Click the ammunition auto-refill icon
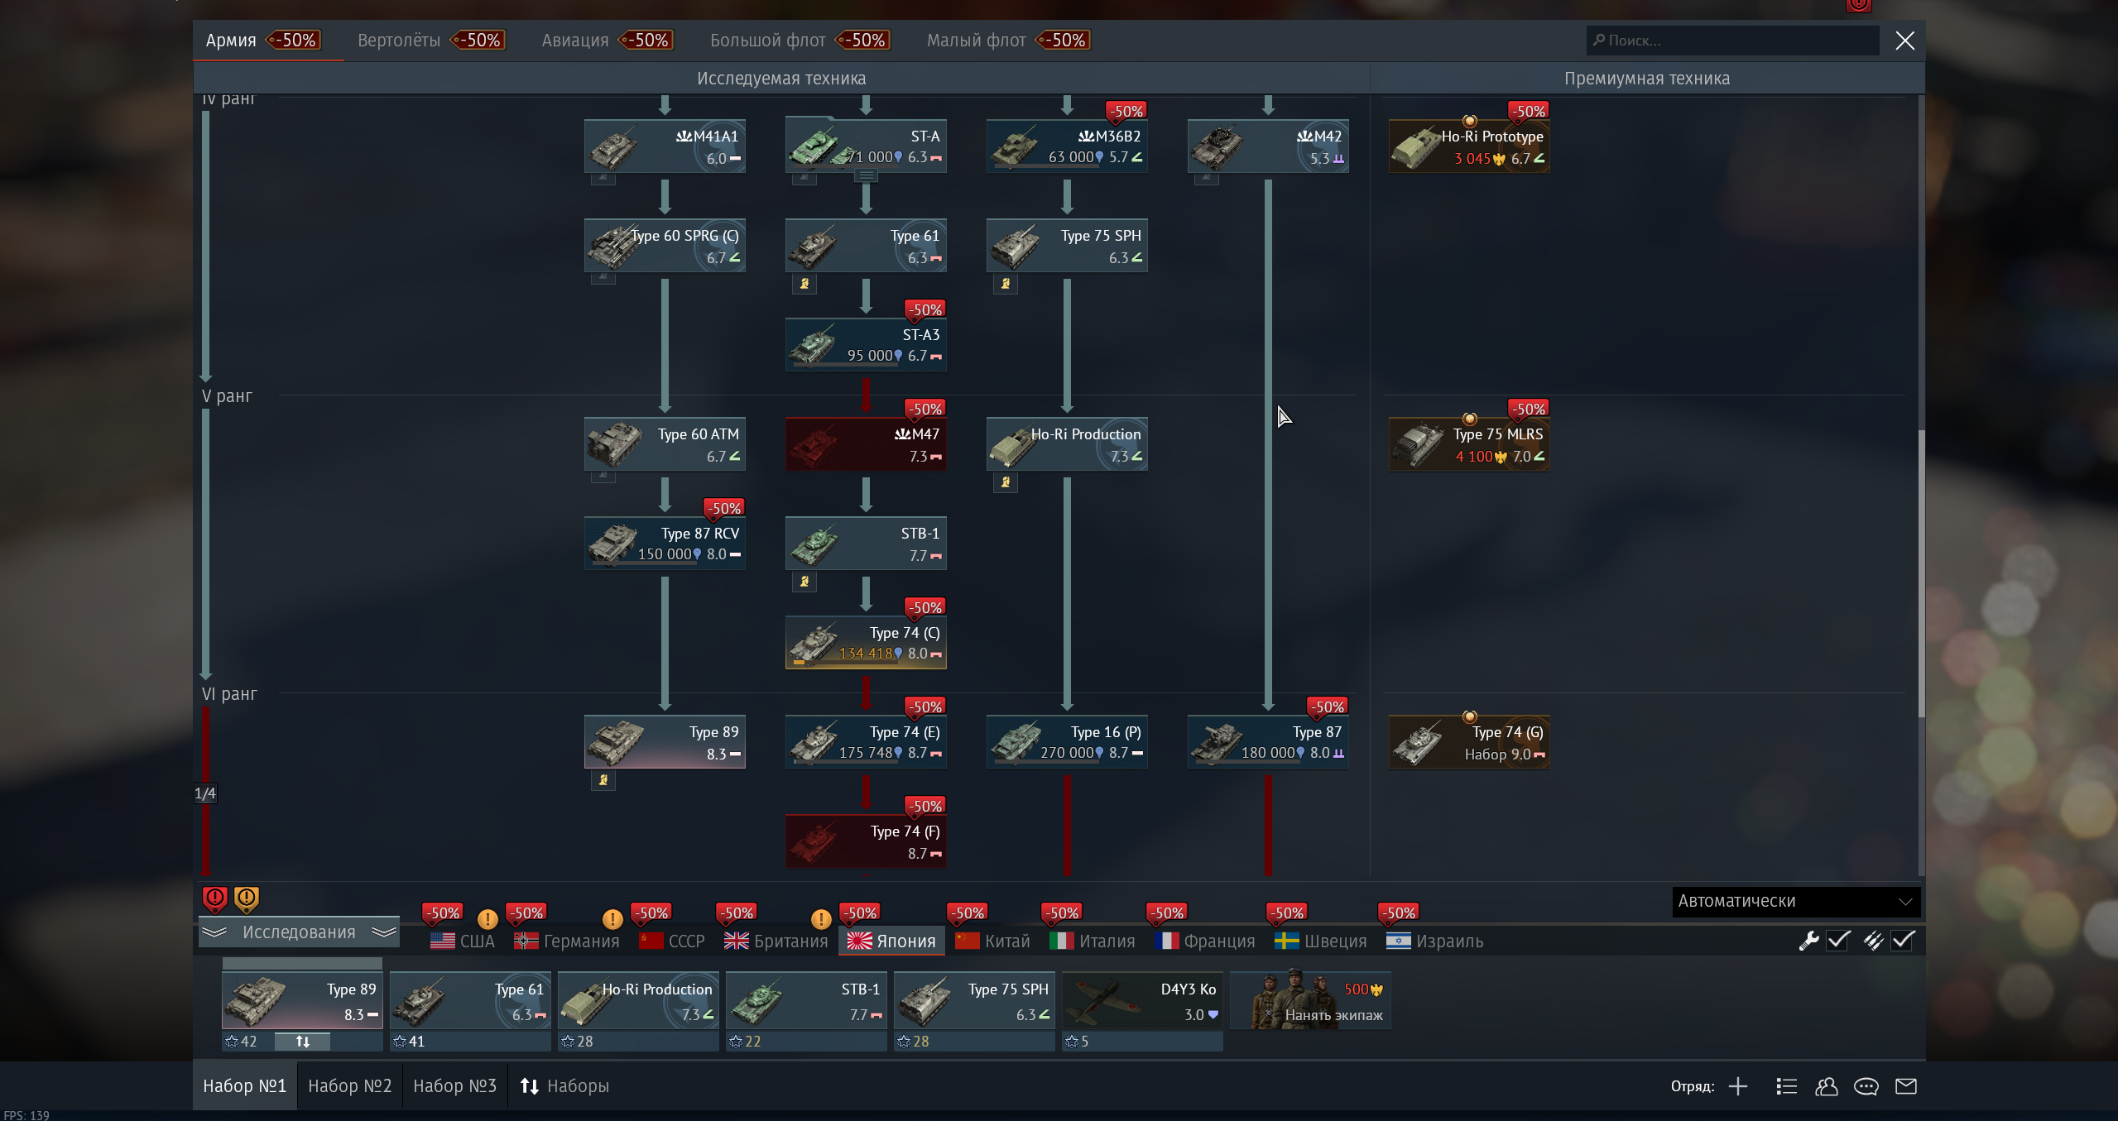The width and height of the screenshot is (2118, 1121). click(1873, 941)
